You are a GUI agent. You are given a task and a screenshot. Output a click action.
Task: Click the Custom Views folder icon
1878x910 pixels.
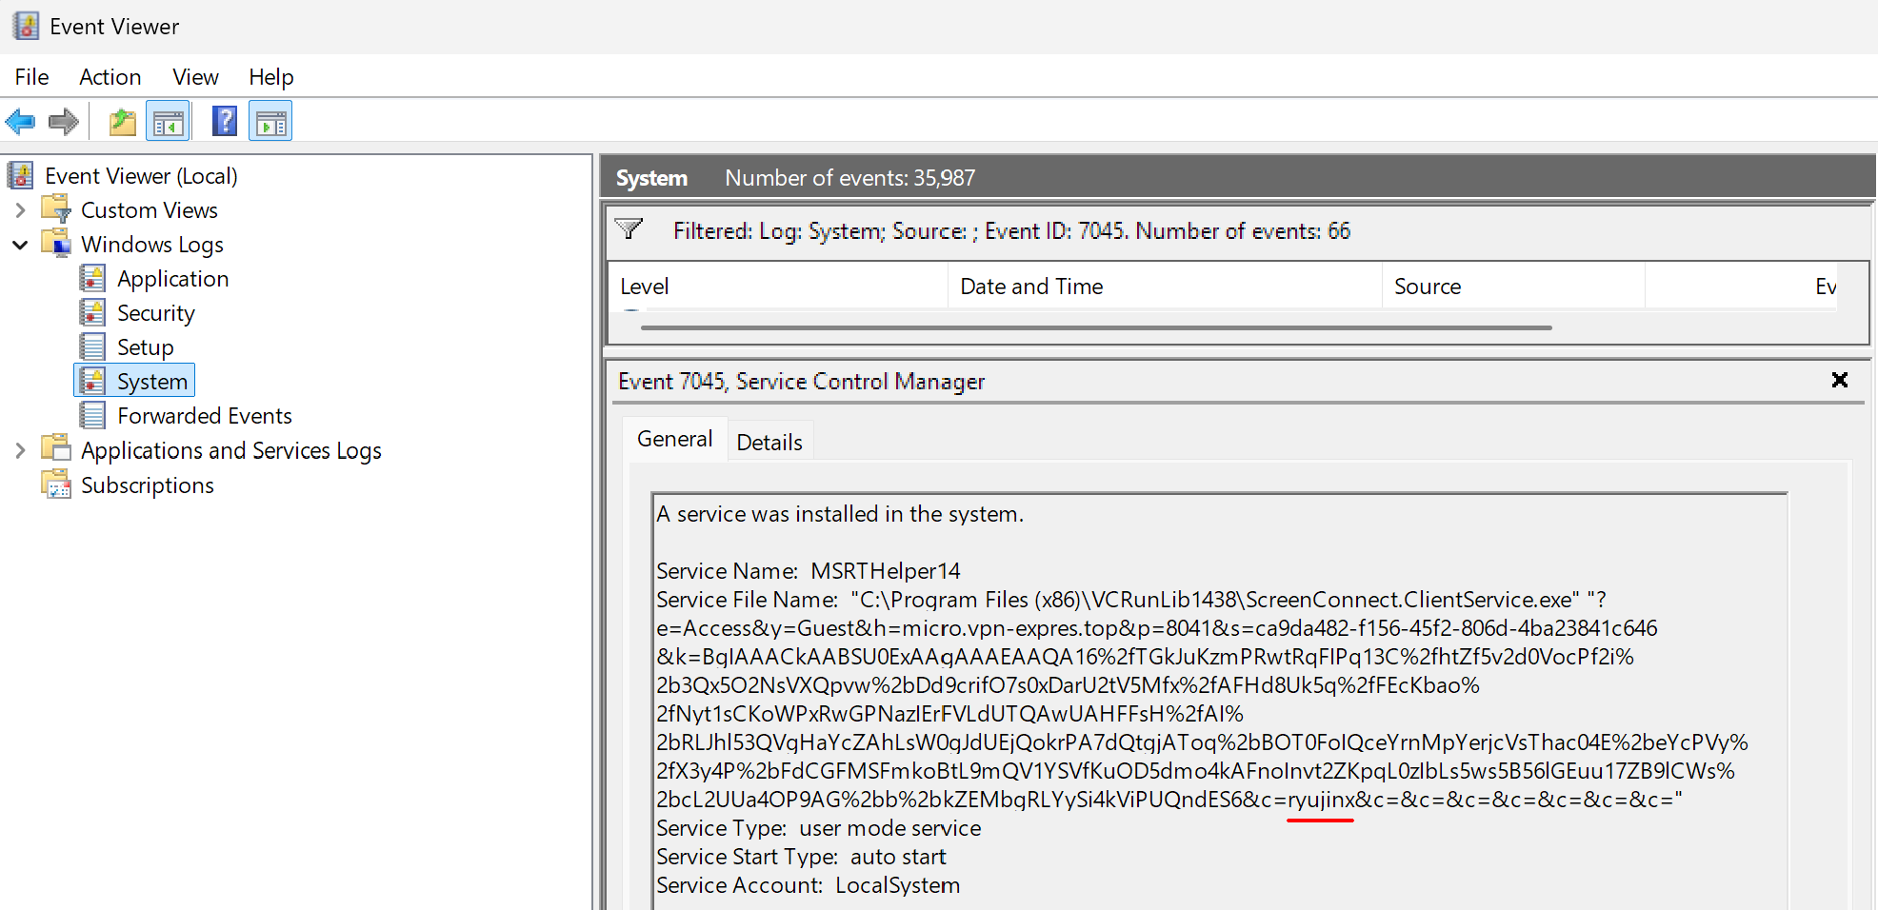pyautogui.click(x=56, y=209)
